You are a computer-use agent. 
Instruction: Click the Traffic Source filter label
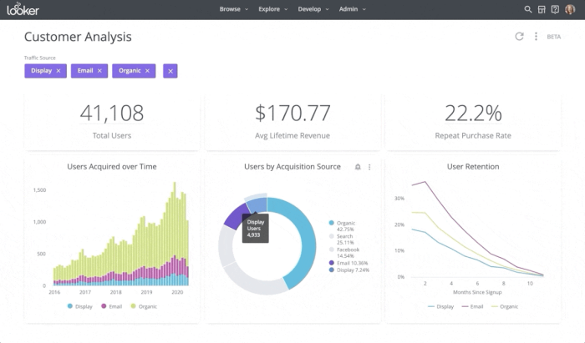coord(40,58)
